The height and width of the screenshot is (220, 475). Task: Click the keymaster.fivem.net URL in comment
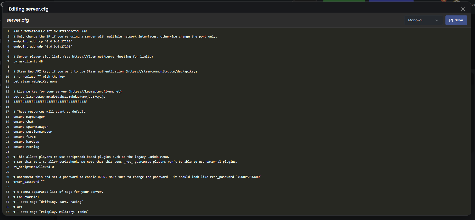[x=95, y=92]
